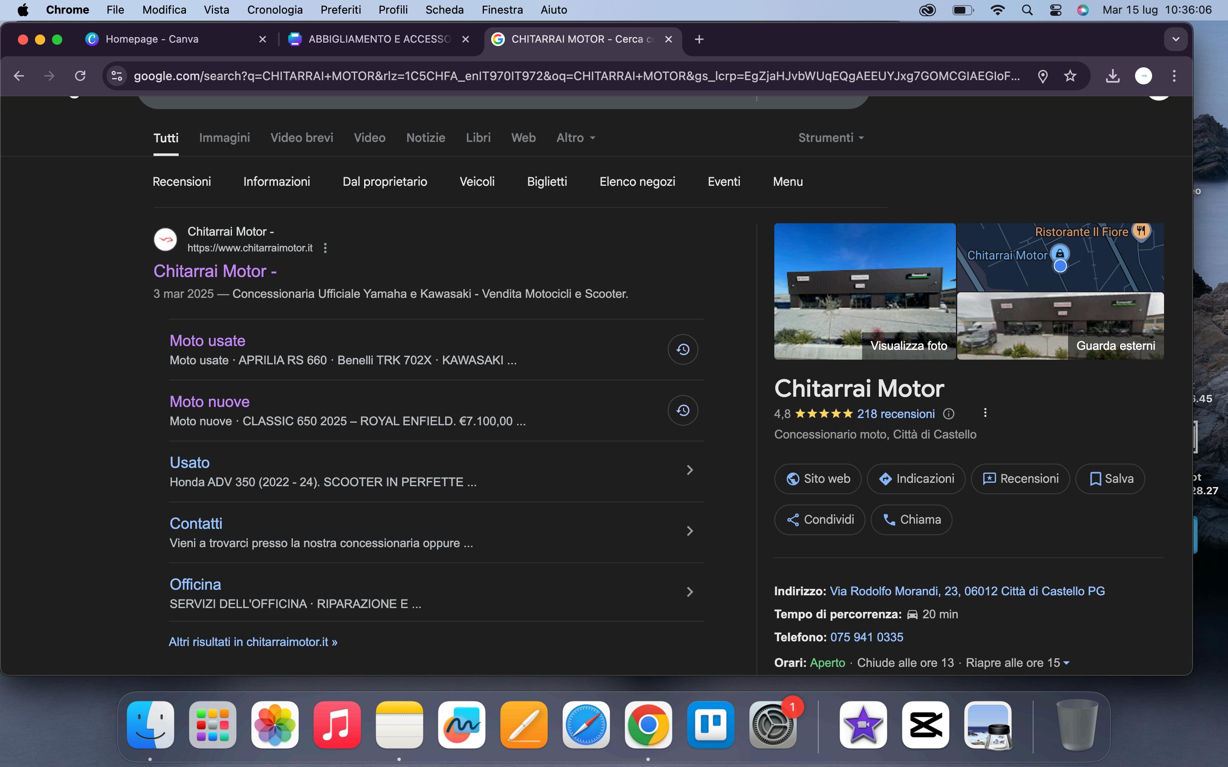Reload the page with refresh icon
Viewport: 1228px width, 767px height.
tap(80, 76)
